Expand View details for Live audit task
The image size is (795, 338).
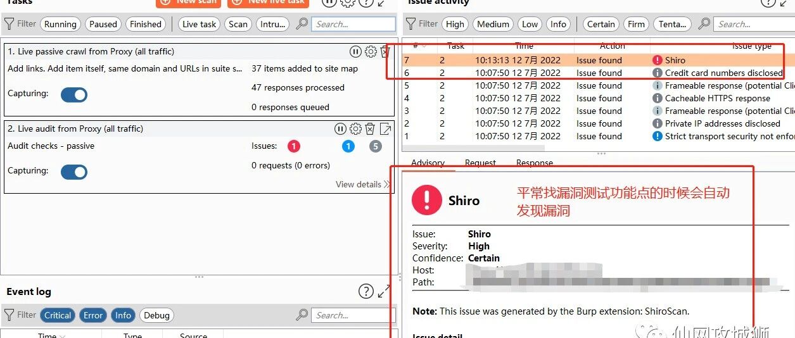[x=363, y=184]
